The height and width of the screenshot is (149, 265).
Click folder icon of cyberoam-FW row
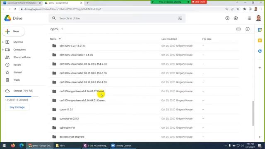(x=54, y=128)
